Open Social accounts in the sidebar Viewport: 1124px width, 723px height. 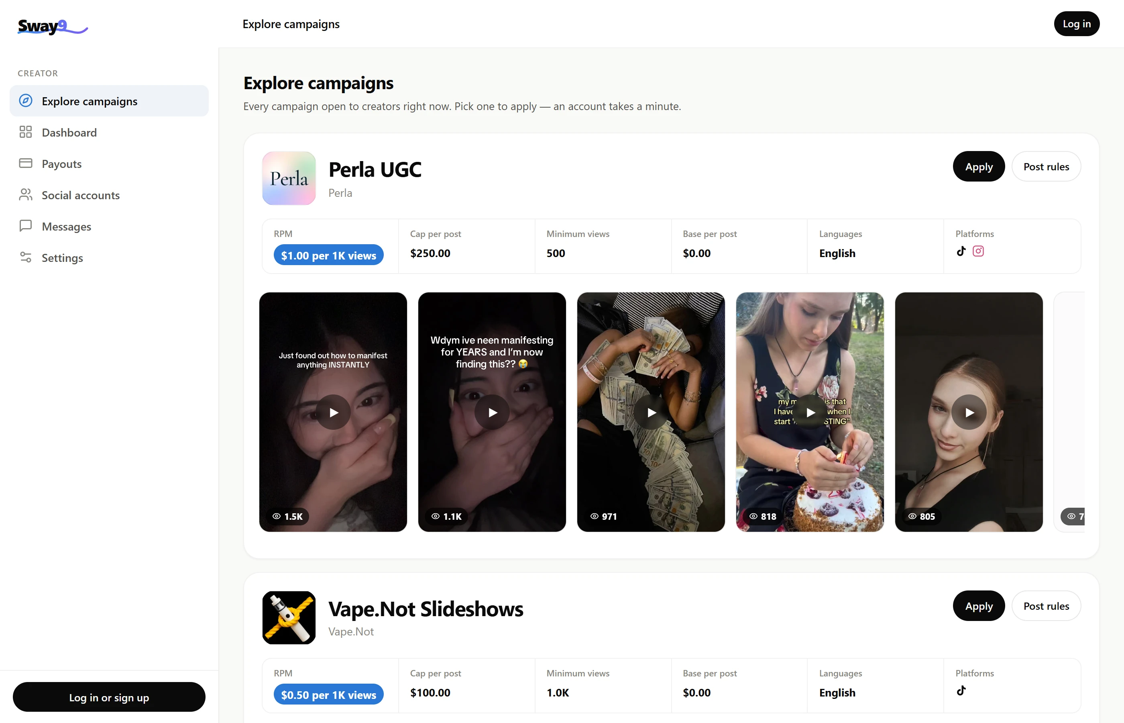click(x=109, y=195)
